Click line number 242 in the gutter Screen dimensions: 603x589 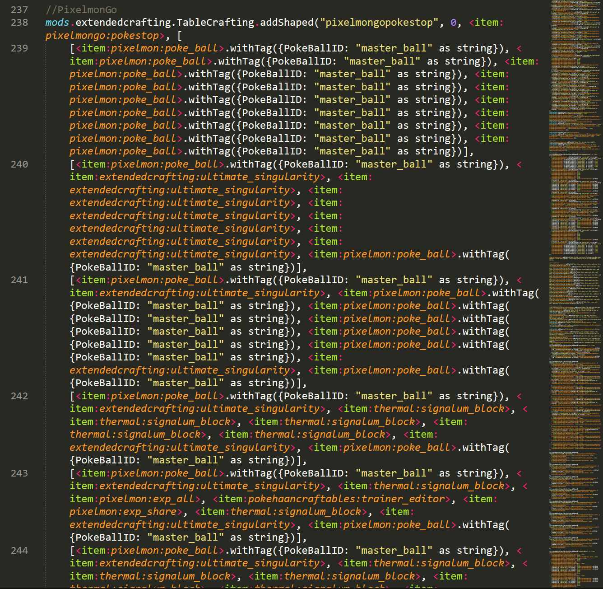(19, 396)
